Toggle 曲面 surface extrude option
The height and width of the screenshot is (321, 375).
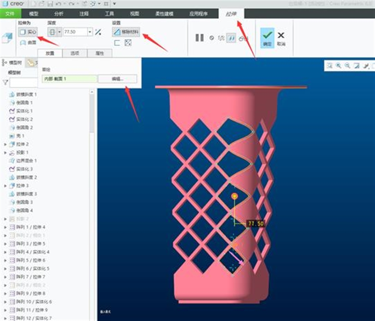28,43
